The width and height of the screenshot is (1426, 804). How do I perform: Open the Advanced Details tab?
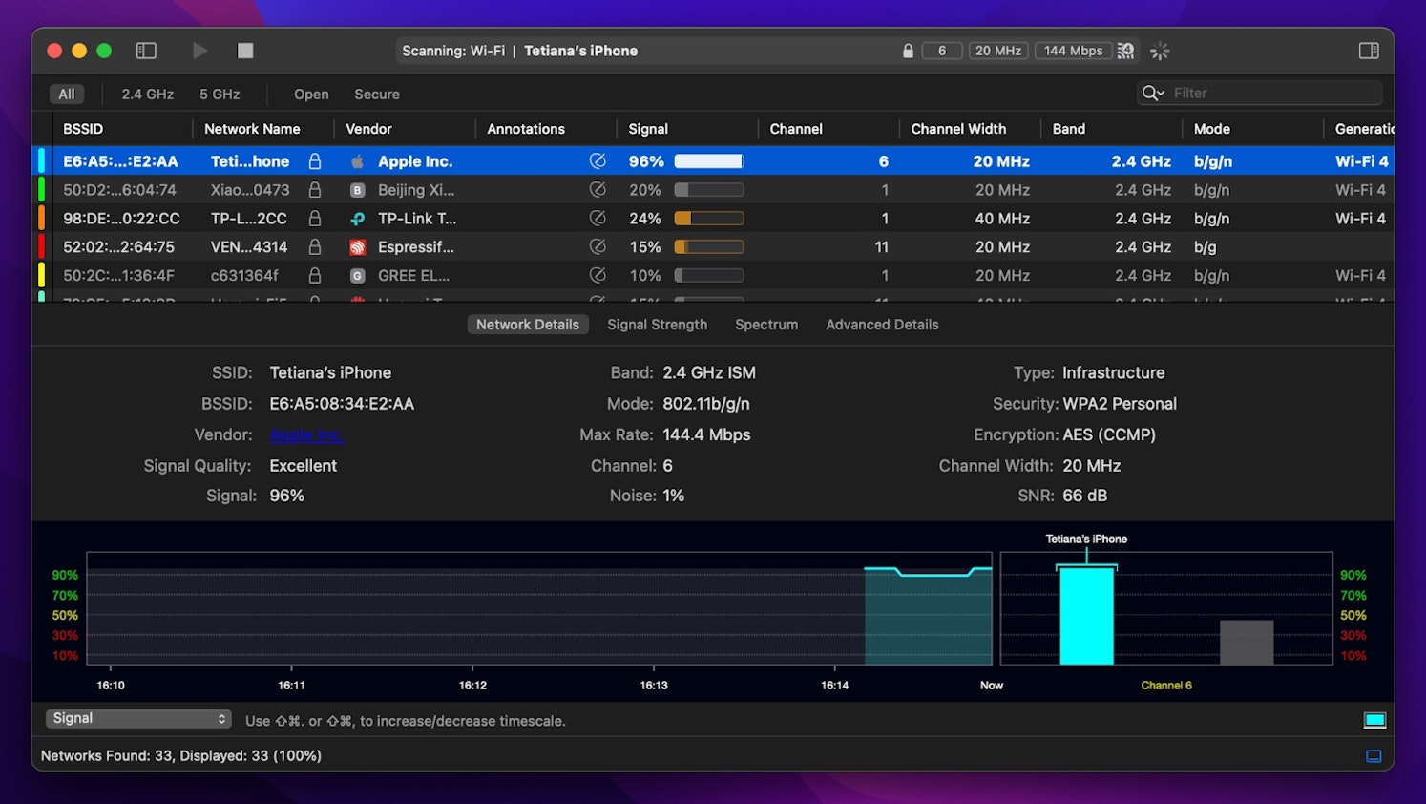[x=882, y=325]
